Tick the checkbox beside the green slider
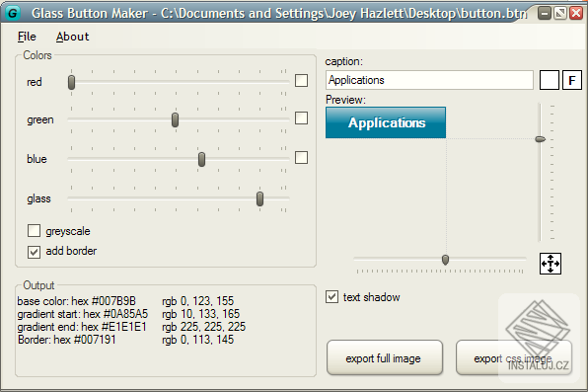Viewport: 588px width, 392px height. 301,118
